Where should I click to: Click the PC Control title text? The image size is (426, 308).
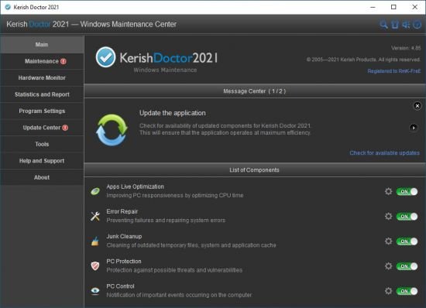(120, 286)
